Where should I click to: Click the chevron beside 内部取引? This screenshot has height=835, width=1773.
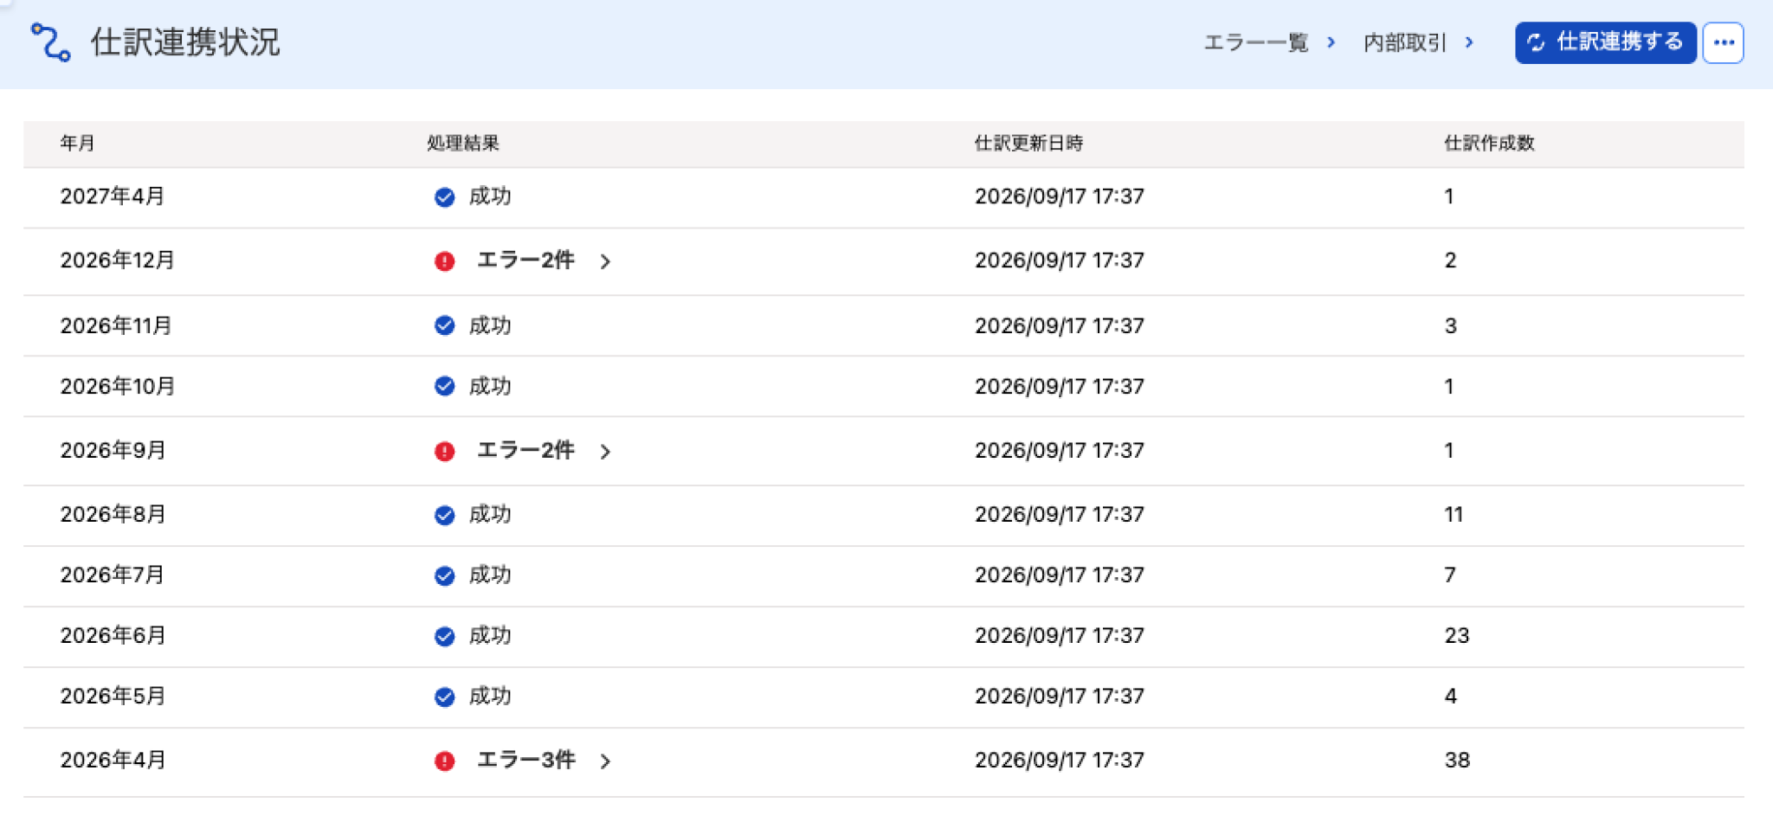coord(1469,42)
